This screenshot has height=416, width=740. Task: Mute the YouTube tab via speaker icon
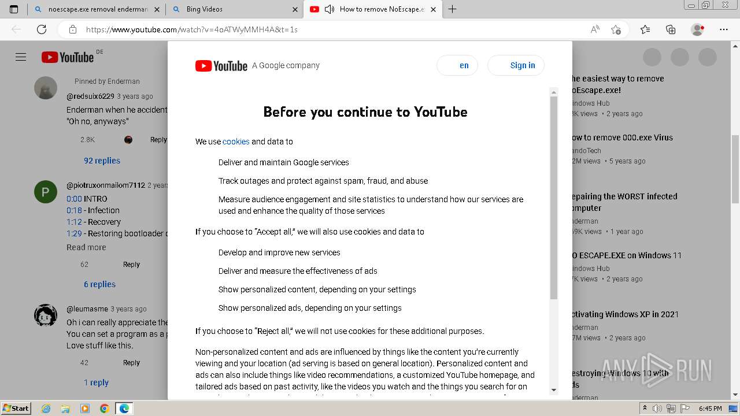click(x=330, y=9)
